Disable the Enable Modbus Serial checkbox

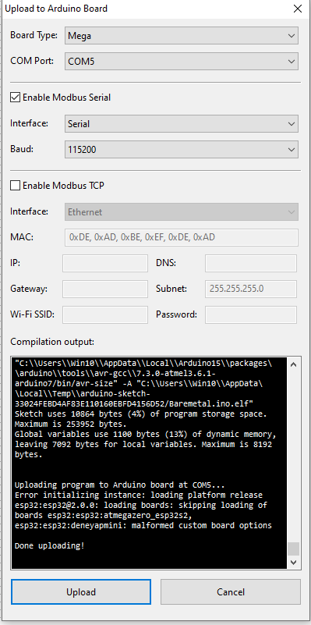pyautogui.click(x=15, y=98)
